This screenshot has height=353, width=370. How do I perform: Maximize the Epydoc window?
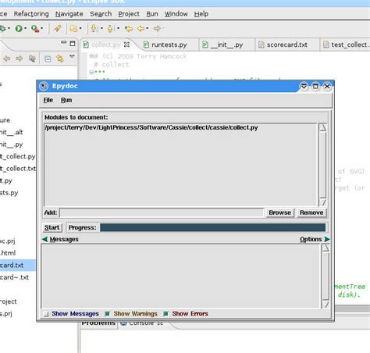point(315,86)
